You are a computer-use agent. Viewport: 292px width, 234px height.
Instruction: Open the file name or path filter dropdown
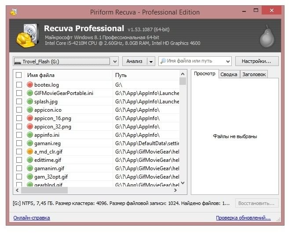[x=227, y=61]
